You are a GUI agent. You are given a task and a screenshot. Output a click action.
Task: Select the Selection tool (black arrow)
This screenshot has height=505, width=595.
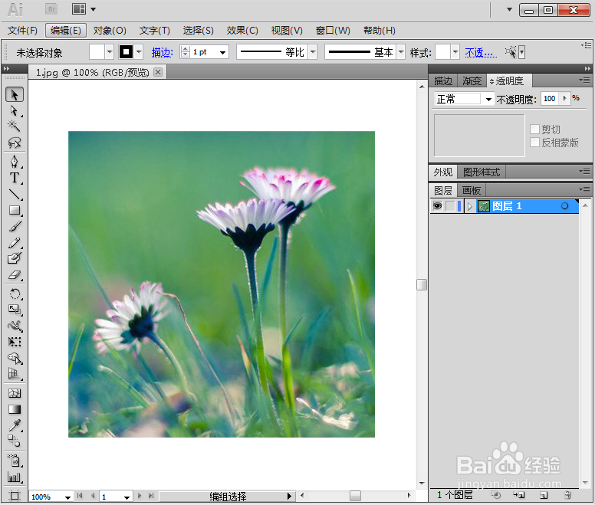pyautogui.click(x=15, y=95)
